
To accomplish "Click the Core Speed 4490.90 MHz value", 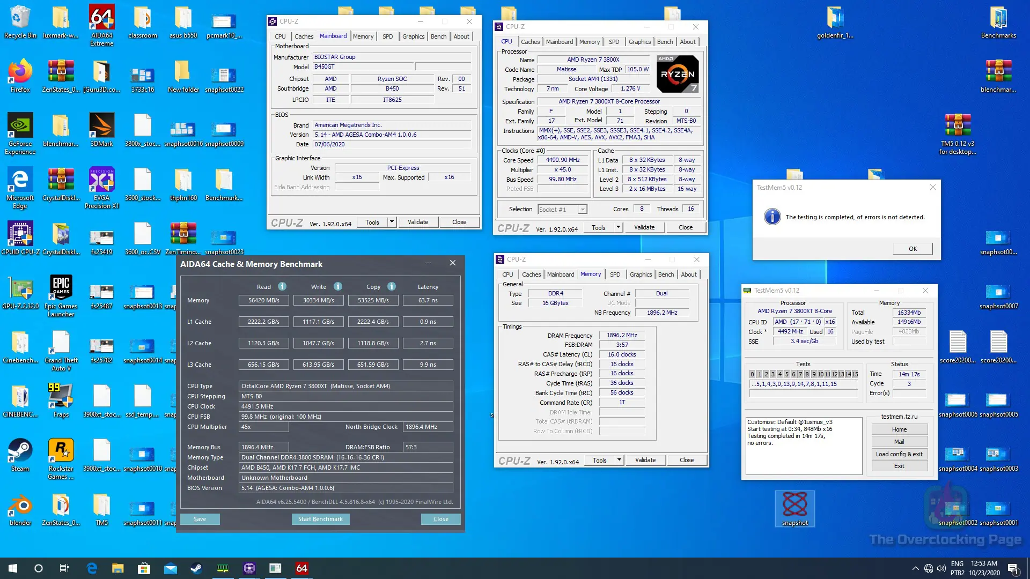I will 563,160.
